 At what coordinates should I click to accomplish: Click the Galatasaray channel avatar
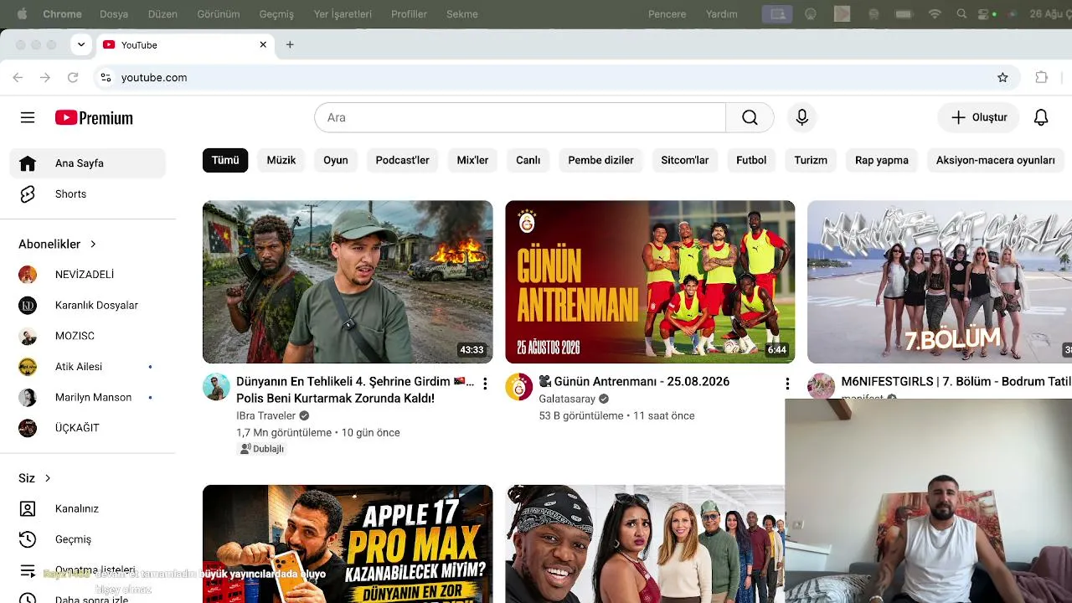click(x=518, y=387)
